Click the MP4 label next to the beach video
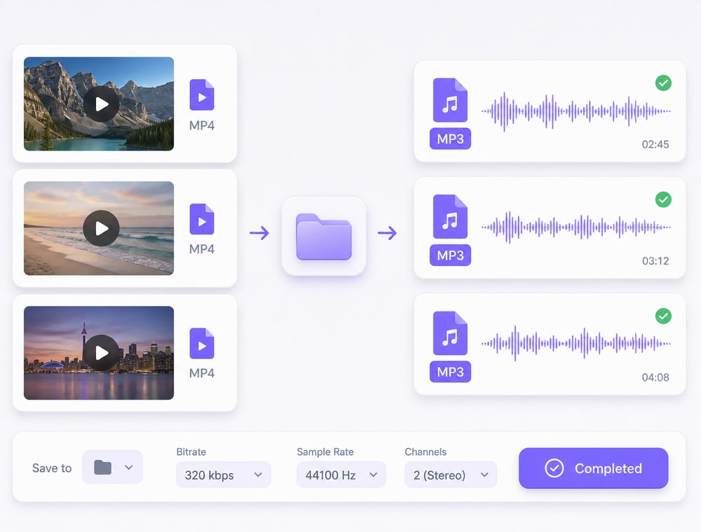The height and width of the screenshot is (532, 701). coord(202,249)
